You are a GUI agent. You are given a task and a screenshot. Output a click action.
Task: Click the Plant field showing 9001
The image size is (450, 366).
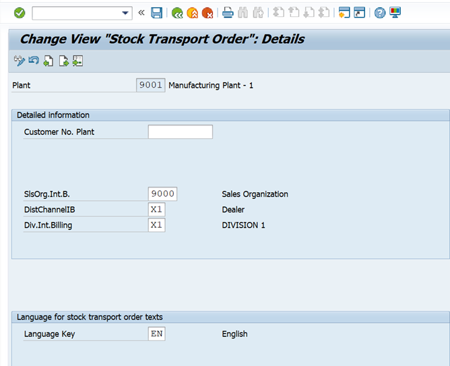(x=151, y=85)
